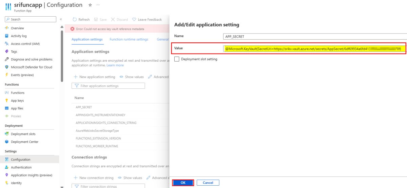The width and height of the screenshot is (407, 188).
Task: Click the Cancel button
Action: [208, 183]
